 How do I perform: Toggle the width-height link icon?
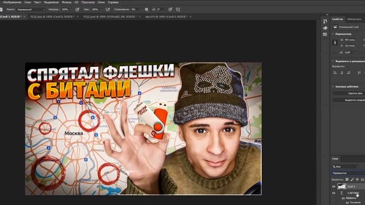[335, 43]
